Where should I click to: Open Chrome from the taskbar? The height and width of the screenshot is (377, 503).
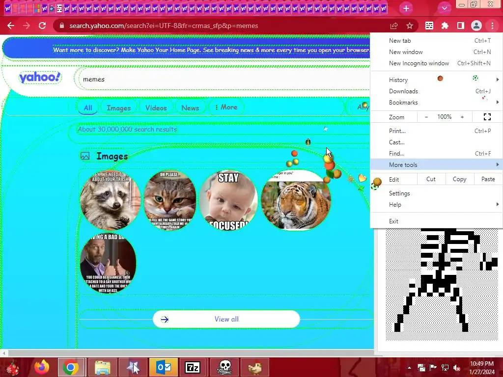click(x=71, y=367)
